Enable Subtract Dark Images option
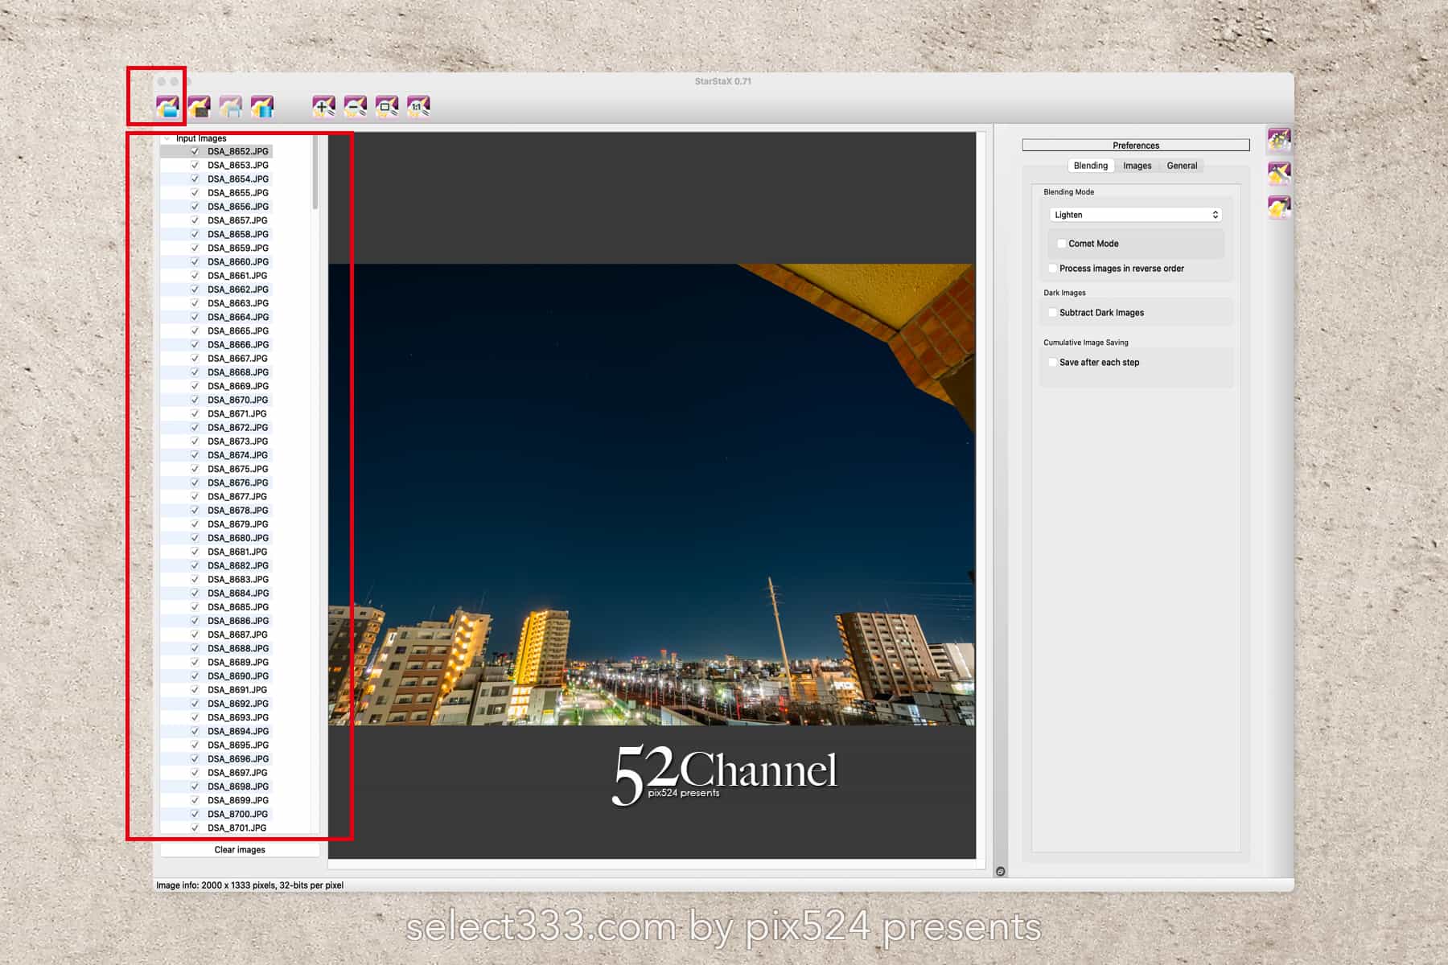 tap(1053, 313)
